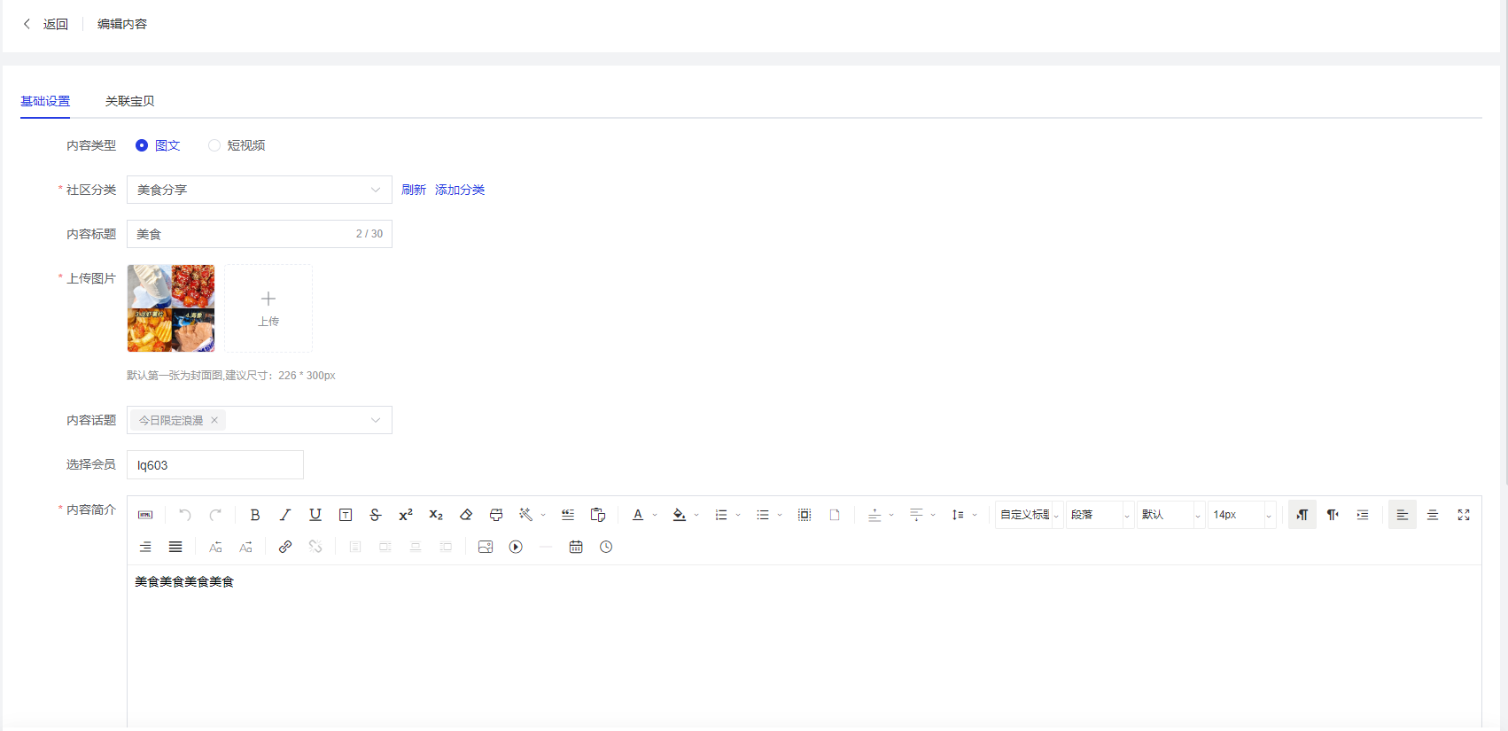Insert a video with the play icon

516,547
